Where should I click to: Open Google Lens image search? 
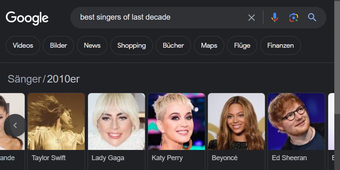point(293,17)
